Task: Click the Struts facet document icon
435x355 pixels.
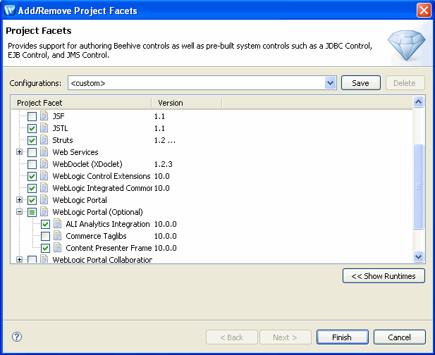Action: tap(44, 139)
